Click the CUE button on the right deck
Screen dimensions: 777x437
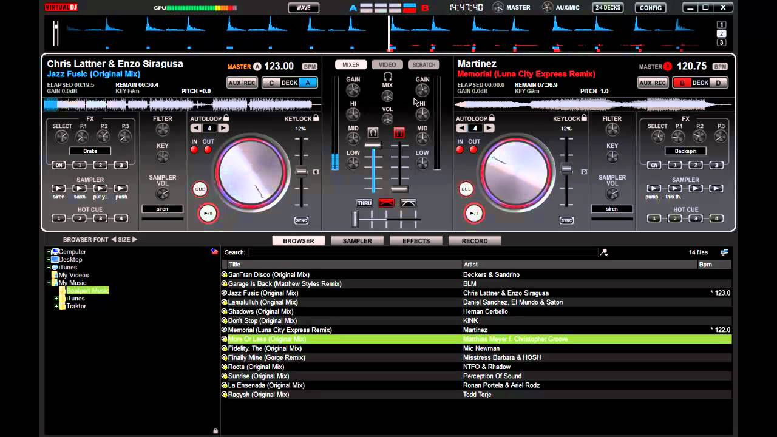(466, 189)
